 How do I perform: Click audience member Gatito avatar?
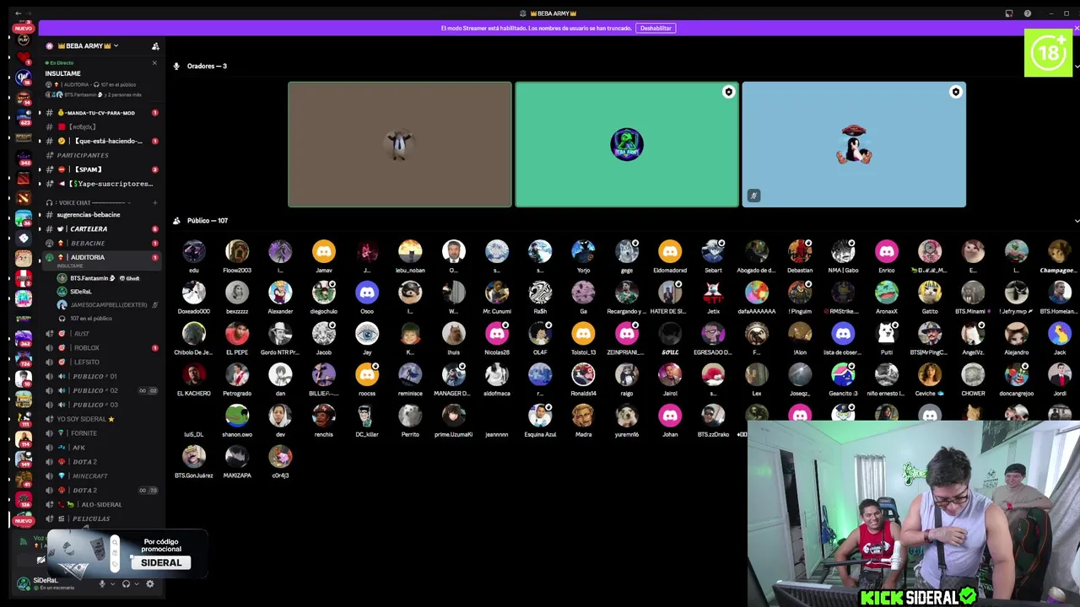point(930,293)
